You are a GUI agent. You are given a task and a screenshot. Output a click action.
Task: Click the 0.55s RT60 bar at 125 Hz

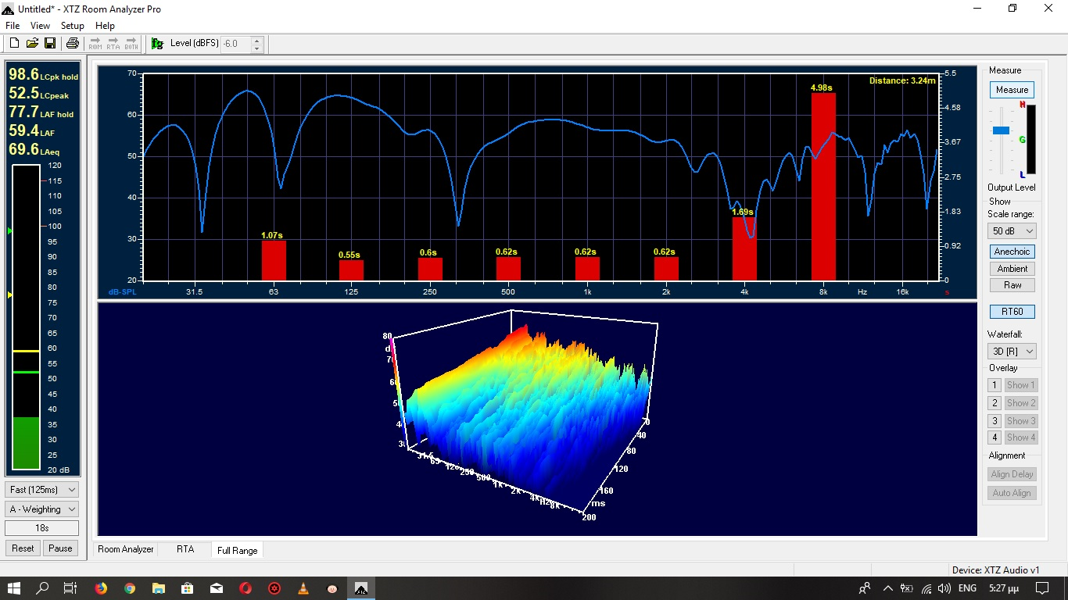[x=351, y=270]
